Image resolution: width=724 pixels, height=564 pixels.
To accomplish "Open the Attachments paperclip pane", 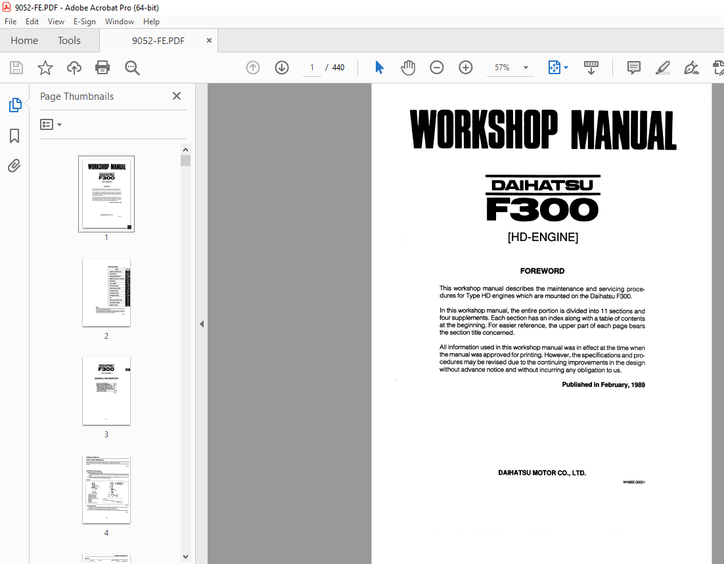I will point(14,165).
